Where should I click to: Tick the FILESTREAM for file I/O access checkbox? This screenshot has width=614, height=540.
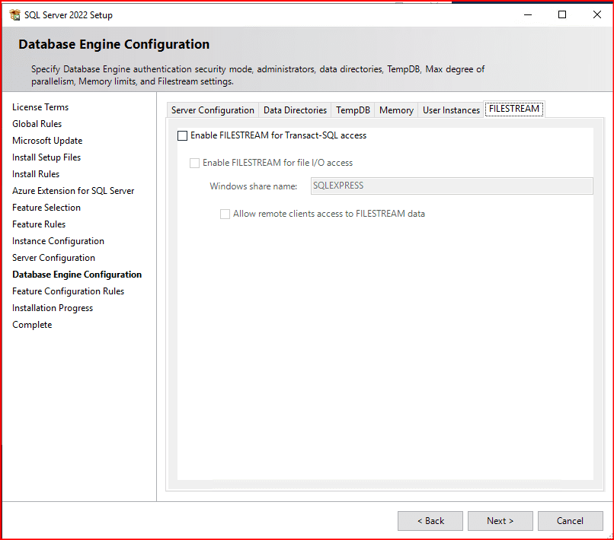click(x=194, y=163)
